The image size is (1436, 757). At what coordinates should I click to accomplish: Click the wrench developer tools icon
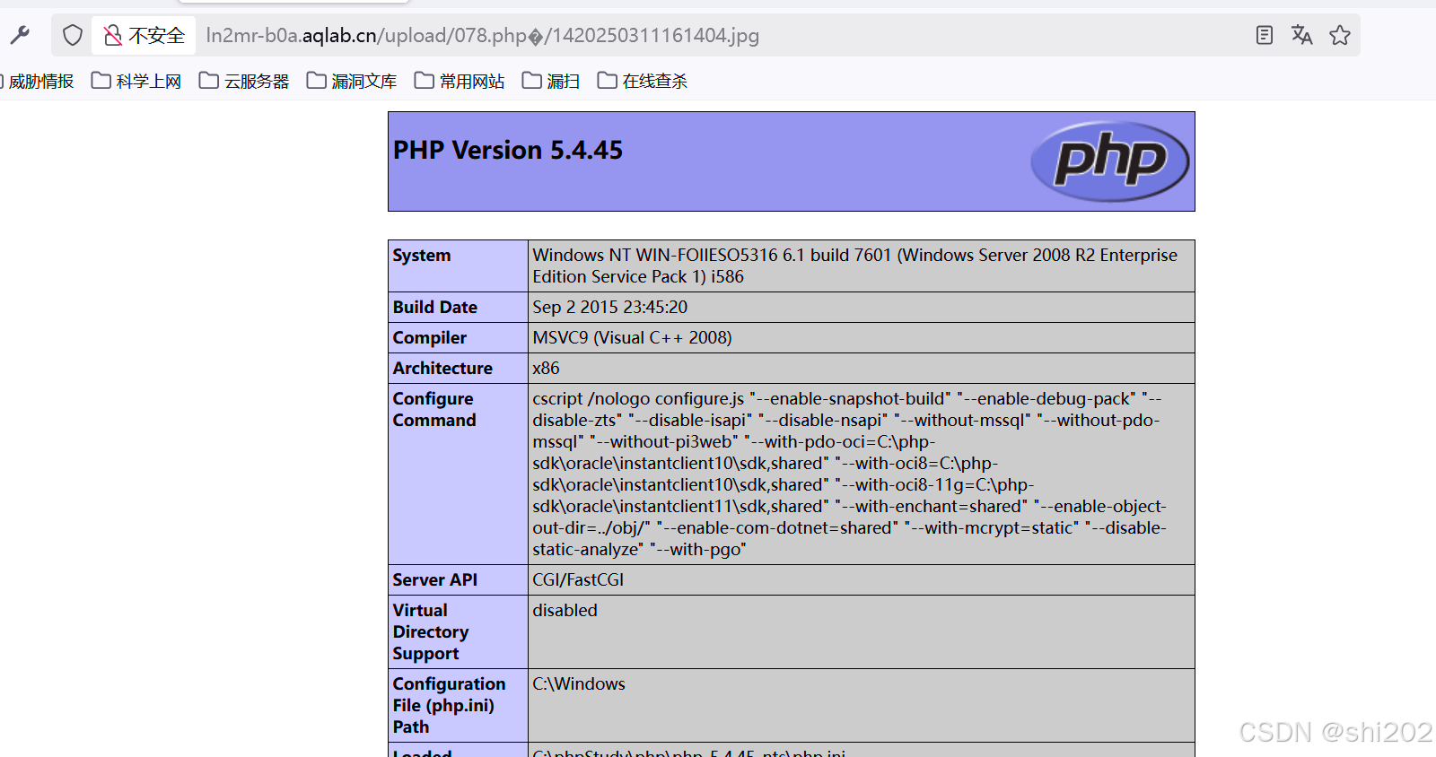(x=20, y=35)
